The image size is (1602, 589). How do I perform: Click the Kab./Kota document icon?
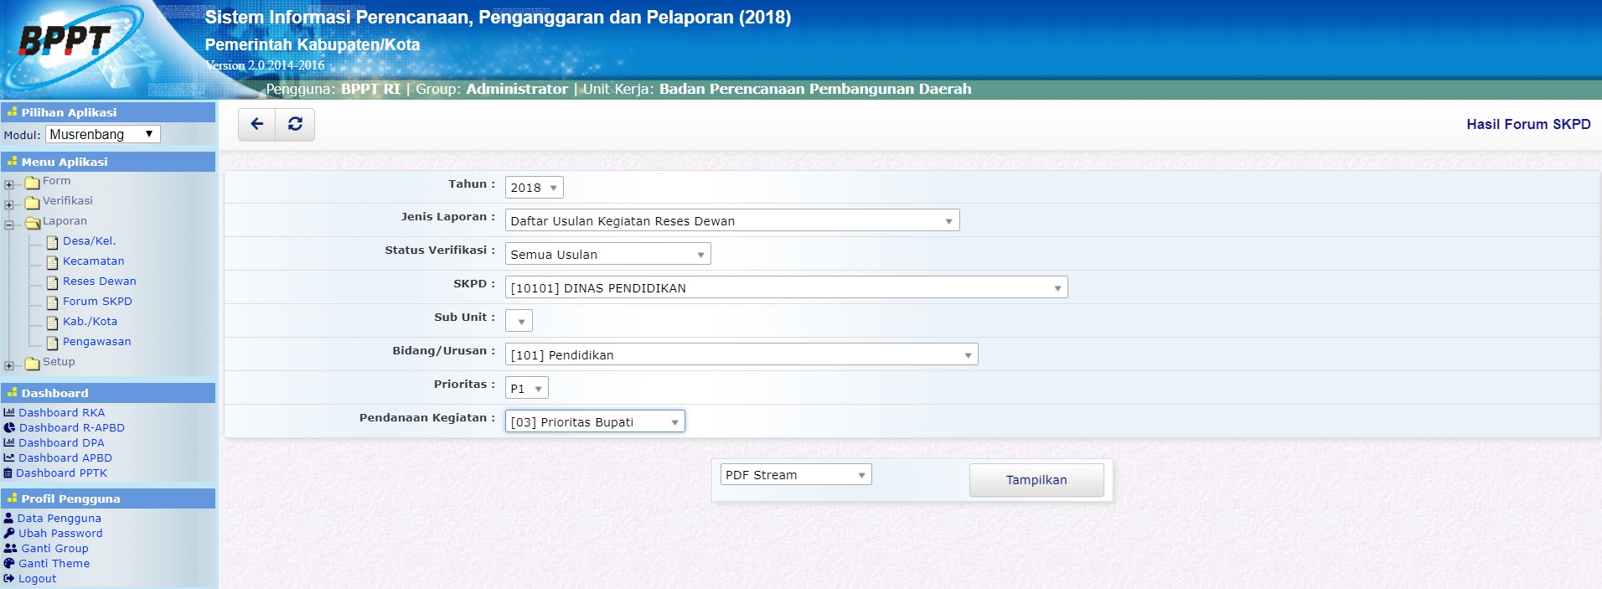tap(53, 323)
